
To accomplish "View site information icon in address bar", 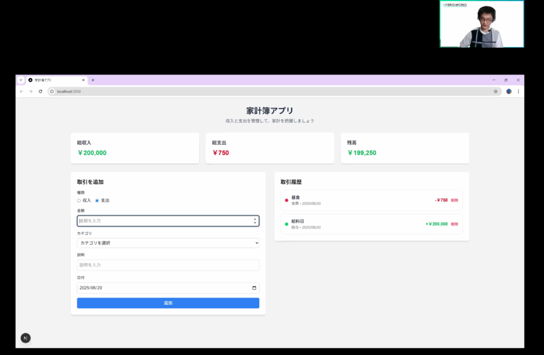I will coord(52,91).
